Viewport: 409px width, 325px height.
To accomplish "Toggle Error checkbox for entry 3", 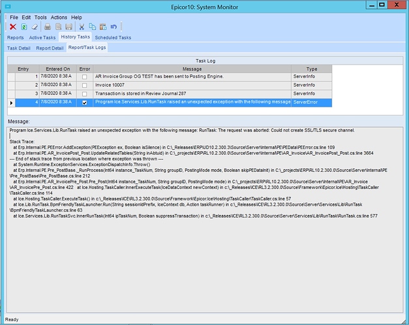I will tap(85, 94).
